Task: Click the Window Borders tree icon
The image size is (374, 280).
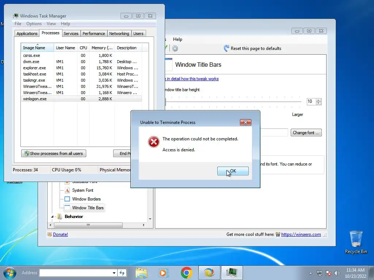Action: click(67, 199)
